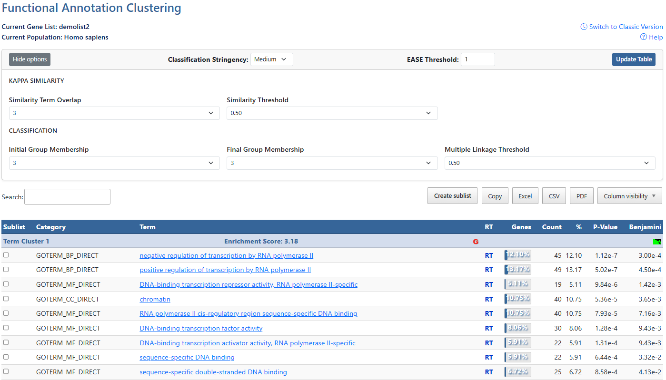
Task: Open the gene report via the red G icon
Action: point(475,242)
